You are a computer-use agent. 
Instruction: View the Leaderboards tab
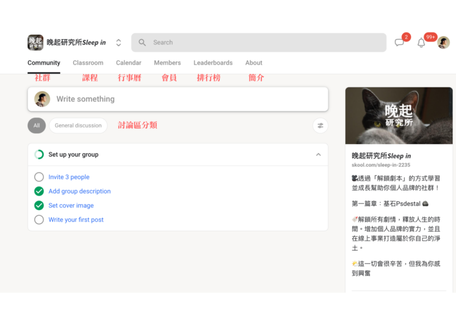(213, 63)
